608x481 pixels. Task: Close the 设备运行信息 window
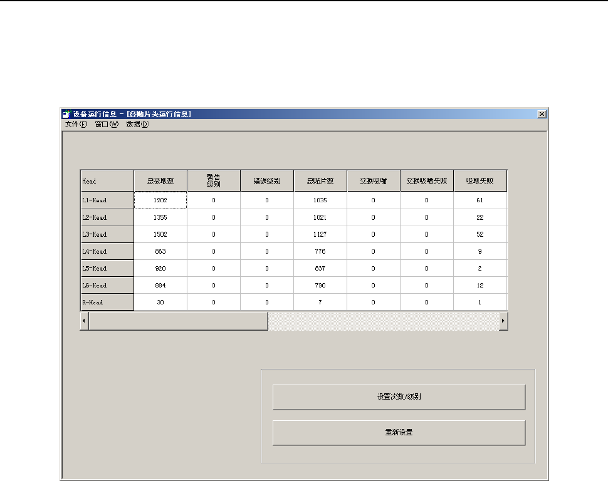[542, 114]
